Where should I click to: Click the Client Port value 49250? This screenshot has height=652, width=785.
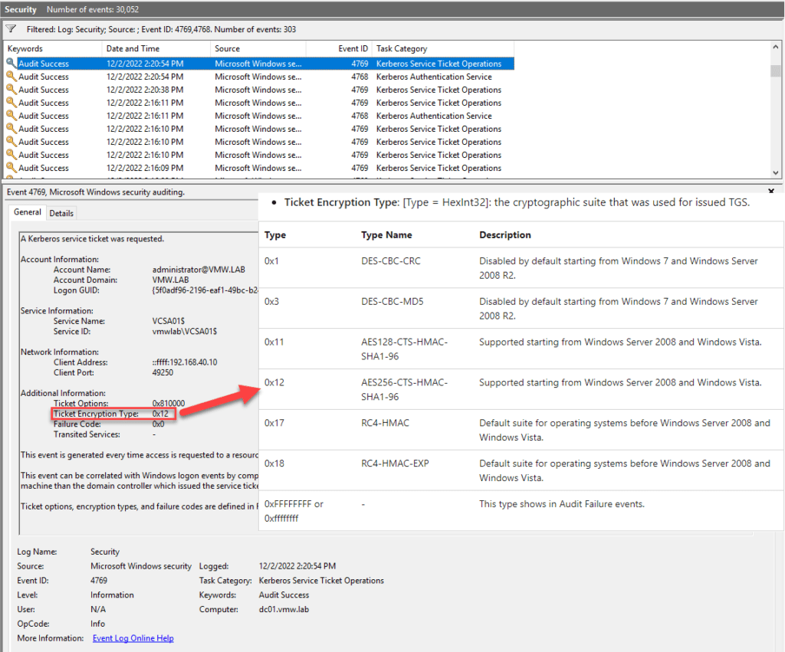(163, 372)
